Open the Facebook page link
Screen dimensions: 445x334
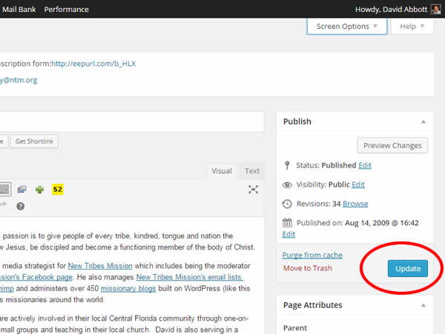[x=36, y=277]
